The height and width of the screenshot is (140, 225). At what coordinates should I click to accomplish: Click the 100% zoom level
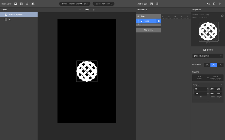pyautogui.click(x=87, y=10)
